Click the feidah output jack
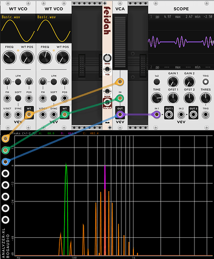This screenshot has width=214, height=259. (x=107, y=103)
